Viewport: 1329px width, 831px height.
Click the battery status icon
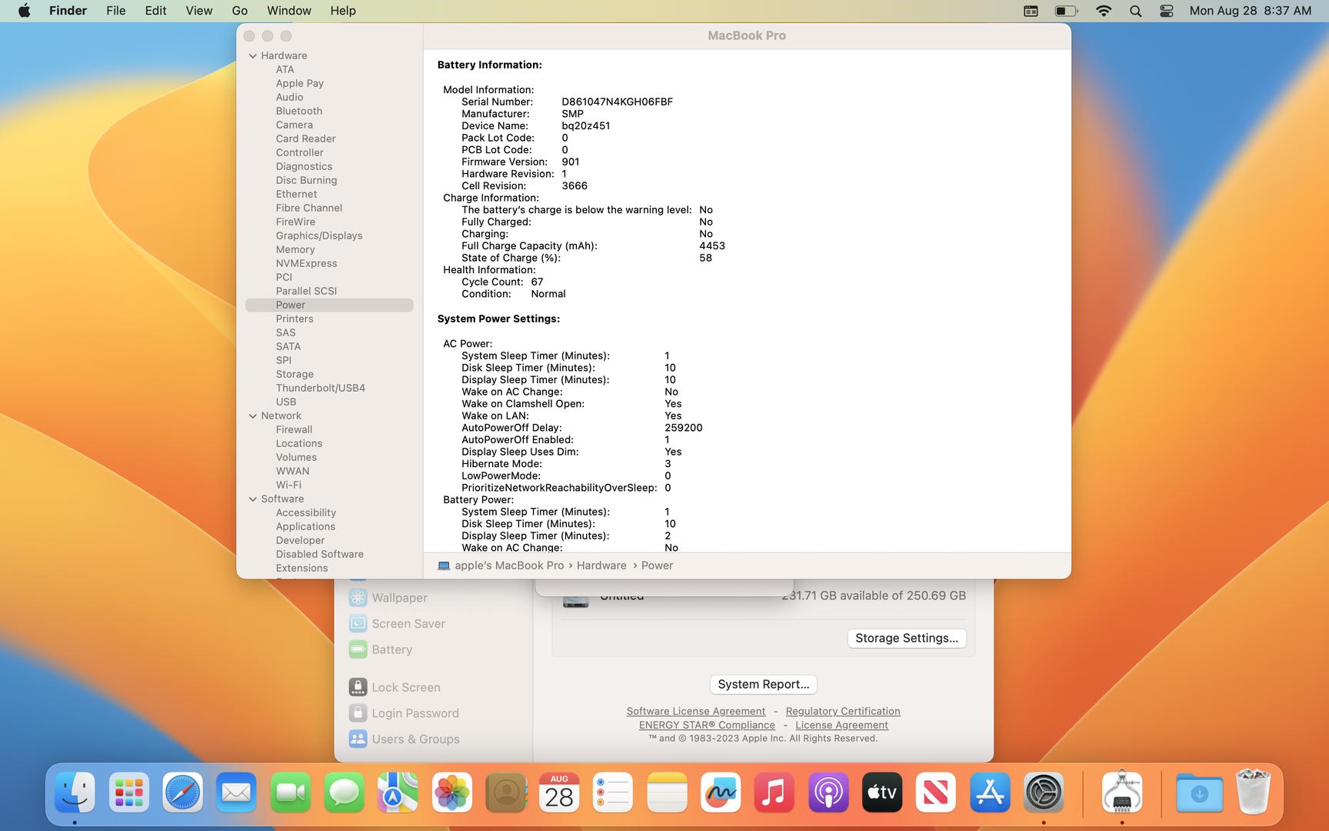coord(1066,11)
